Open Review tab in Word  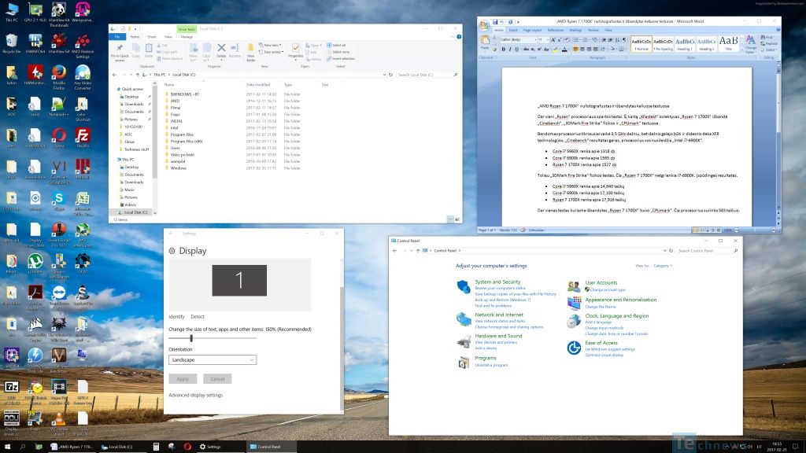click(593, 31)
